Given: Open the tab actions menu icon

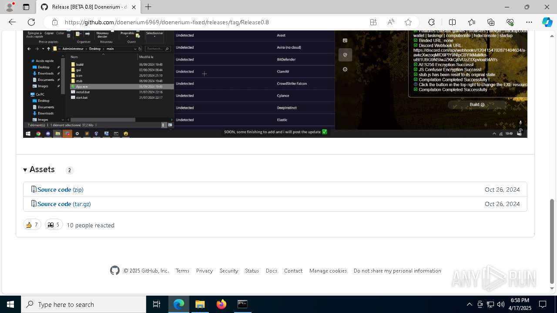Looking at the screenshot, I should pyautogui.click(x=26, y=7).
